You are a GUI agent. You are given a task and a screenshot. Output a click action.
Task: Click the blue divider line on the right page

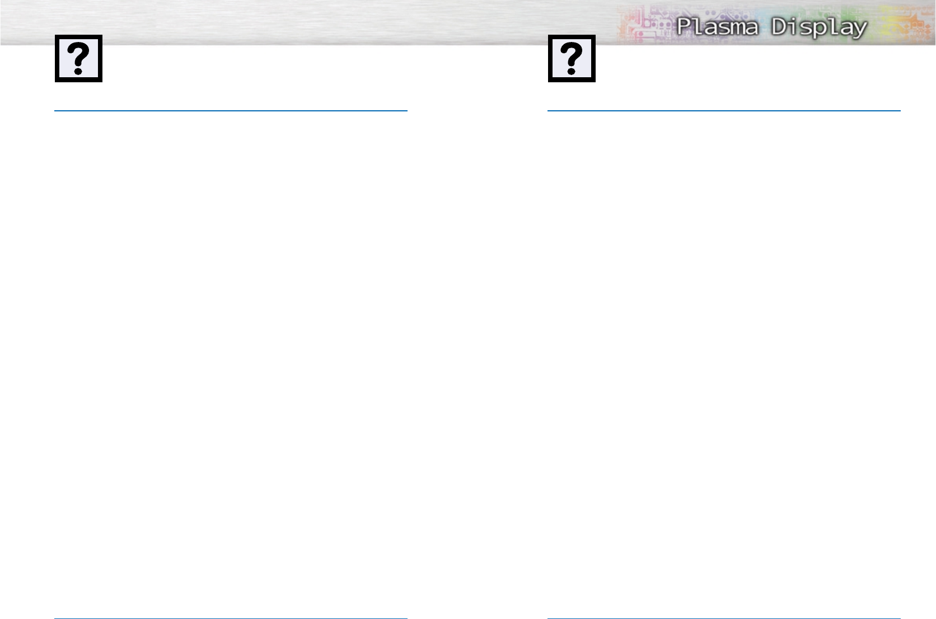(x=724, y=111)
